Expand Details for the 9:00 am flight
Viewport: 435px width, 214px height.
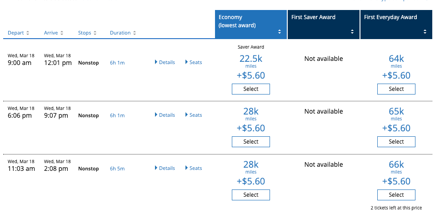[165, 62]
